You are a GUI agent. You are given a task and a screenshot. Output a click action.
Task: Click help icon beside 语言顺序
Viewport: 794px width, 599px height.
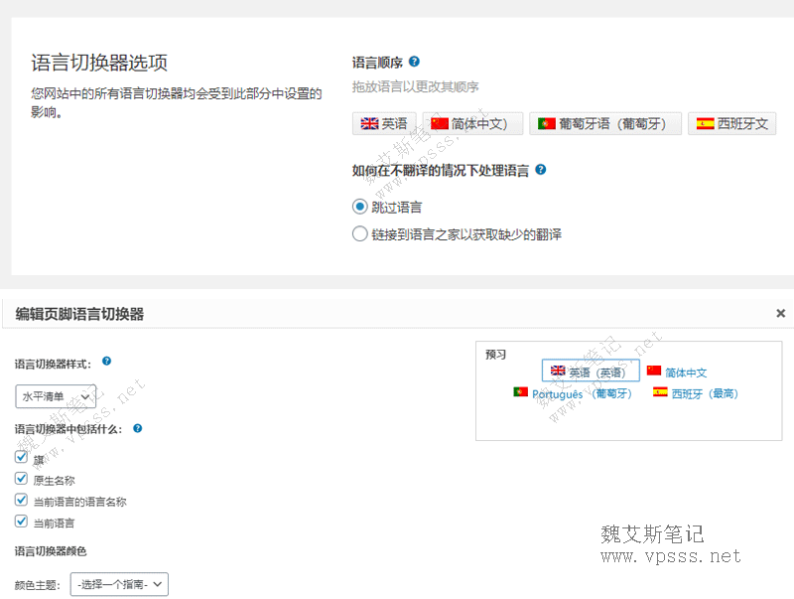pos(414,62)
